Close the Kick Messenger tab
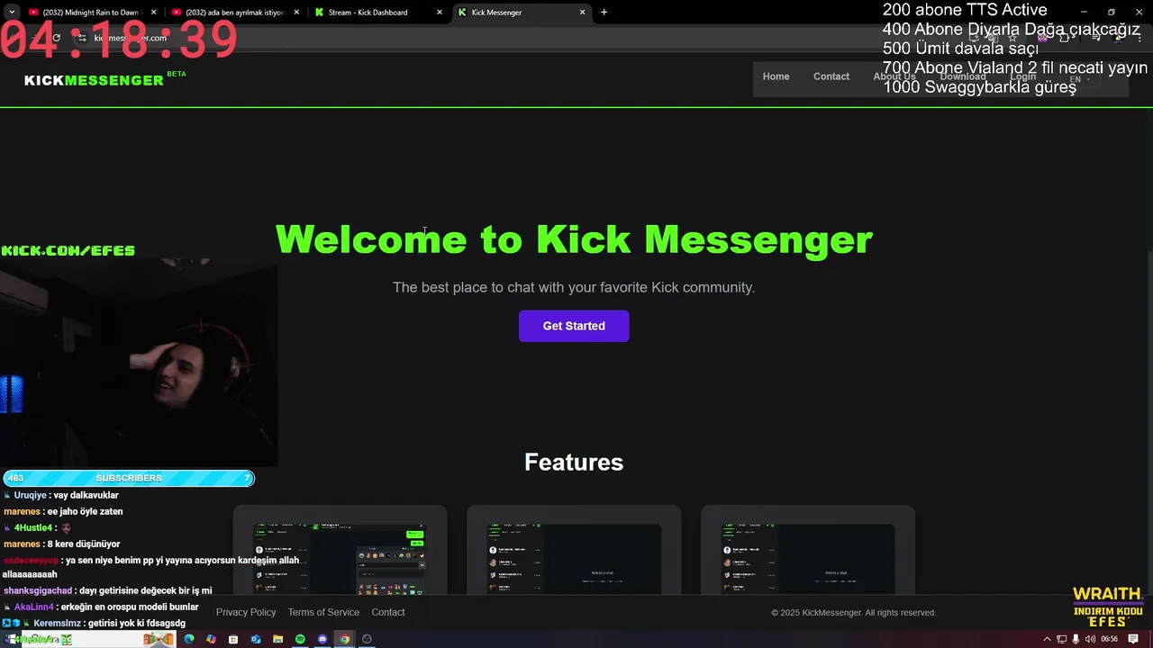Viewport: 1153px width, 648px height. click(582, 13)
